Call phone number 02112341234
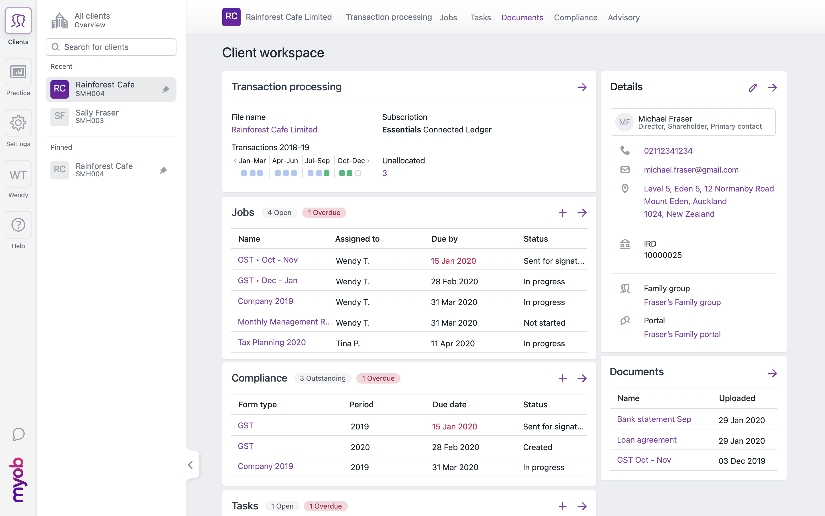The image size is (825, 516). coord(668,151)
